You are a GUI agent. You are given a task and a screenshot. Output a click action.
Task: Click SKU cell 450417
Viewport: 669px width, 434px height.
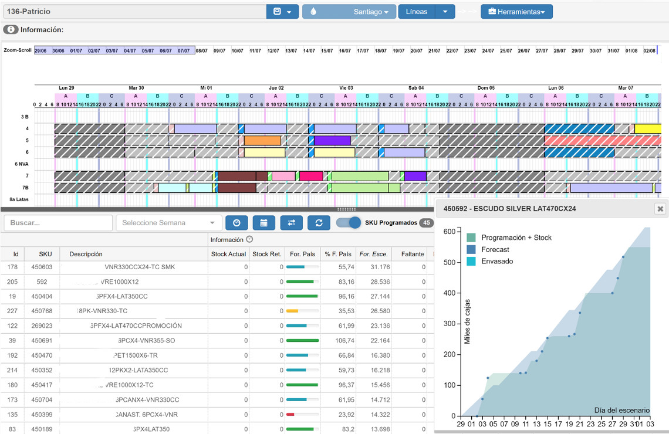tap(42, 385)
